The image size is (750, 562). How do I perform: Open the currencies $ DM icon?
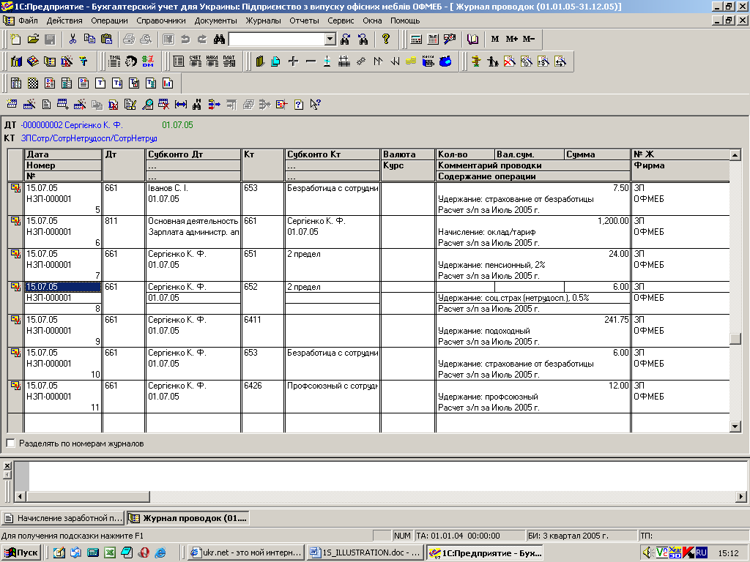[x=148, y=61]
